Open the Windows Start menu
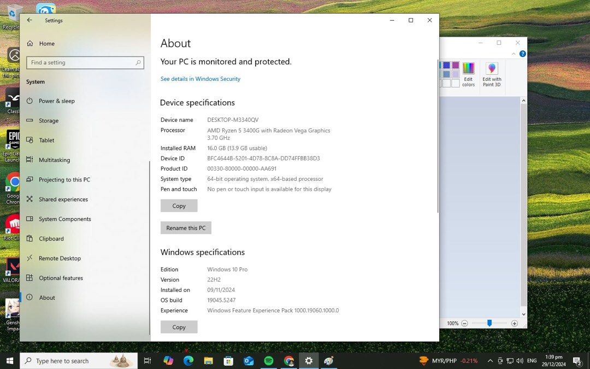Image resolution: width=590 pixels, height=369 pixels. pyautogui.click(x=10, y=361)
